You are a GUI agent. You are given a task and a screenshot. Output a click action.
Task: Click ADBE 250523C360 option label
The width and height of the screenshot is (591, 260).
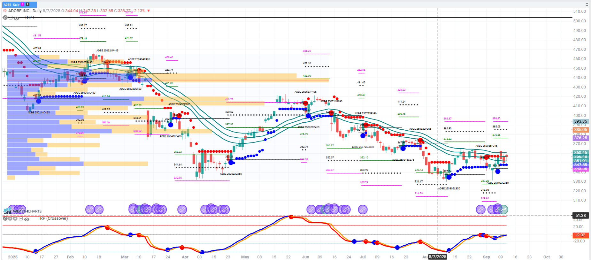point(231,174)
